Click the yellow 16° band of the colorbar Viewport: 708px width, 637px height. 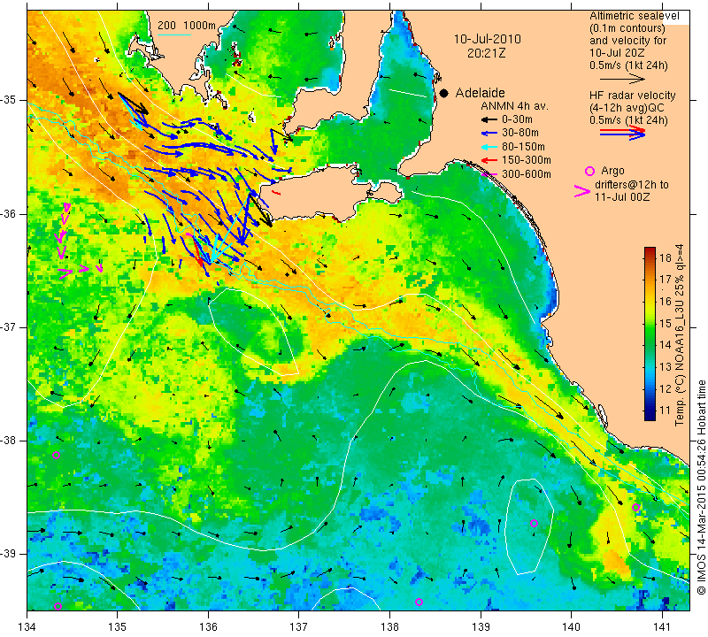(x=650, y=301)
